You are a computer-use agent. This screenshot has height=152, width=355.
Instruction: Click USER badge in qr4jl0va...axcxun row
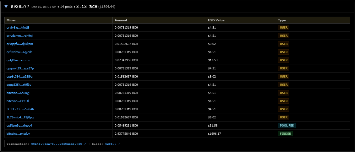click(x=284, y=60)
